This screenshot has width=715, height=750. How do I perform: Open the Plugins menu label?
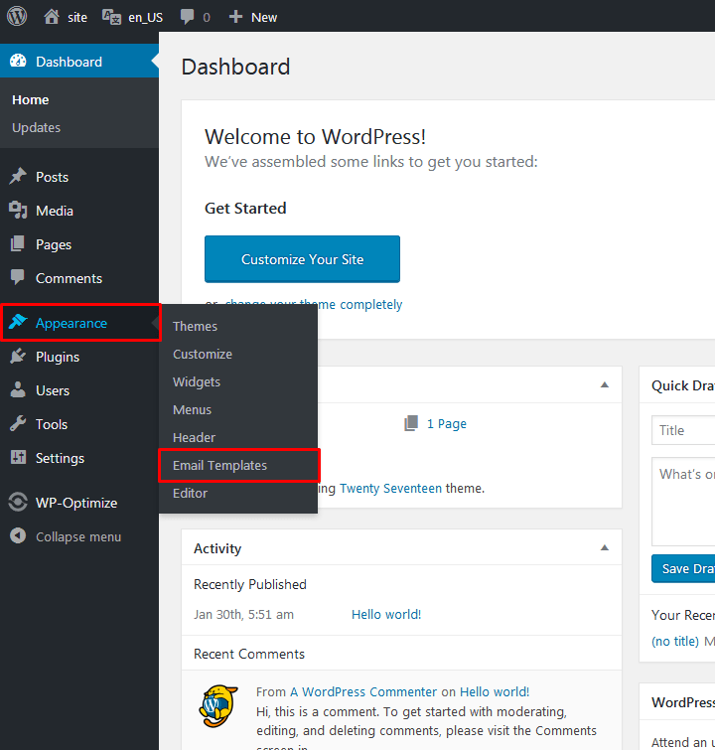click(58, 358)
